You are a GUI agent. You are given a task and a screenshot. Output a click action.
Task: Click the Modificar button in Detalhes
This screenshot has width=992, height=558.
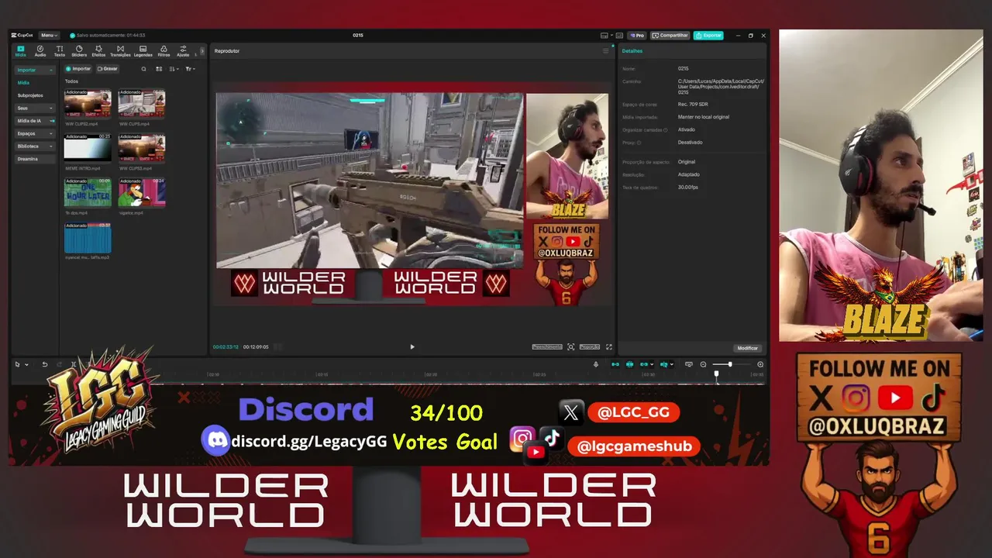click(748, 348)
